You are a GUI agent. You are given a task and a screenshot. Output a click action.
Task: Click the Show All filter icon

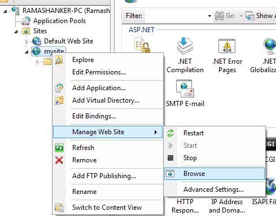[x=250, y=16]
